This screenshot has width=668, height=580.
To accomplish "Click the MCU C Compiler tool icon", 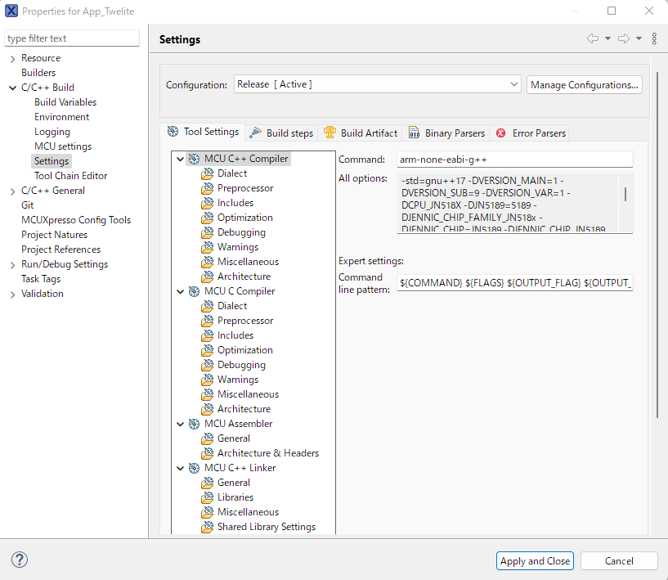I will point(194,291).
